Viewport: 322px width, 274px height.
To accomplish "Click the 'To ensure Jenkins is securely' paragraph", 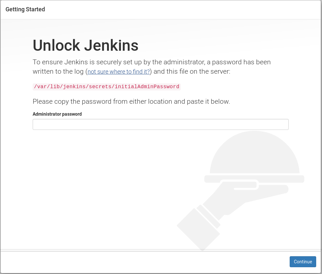I will tap(152, 67).
